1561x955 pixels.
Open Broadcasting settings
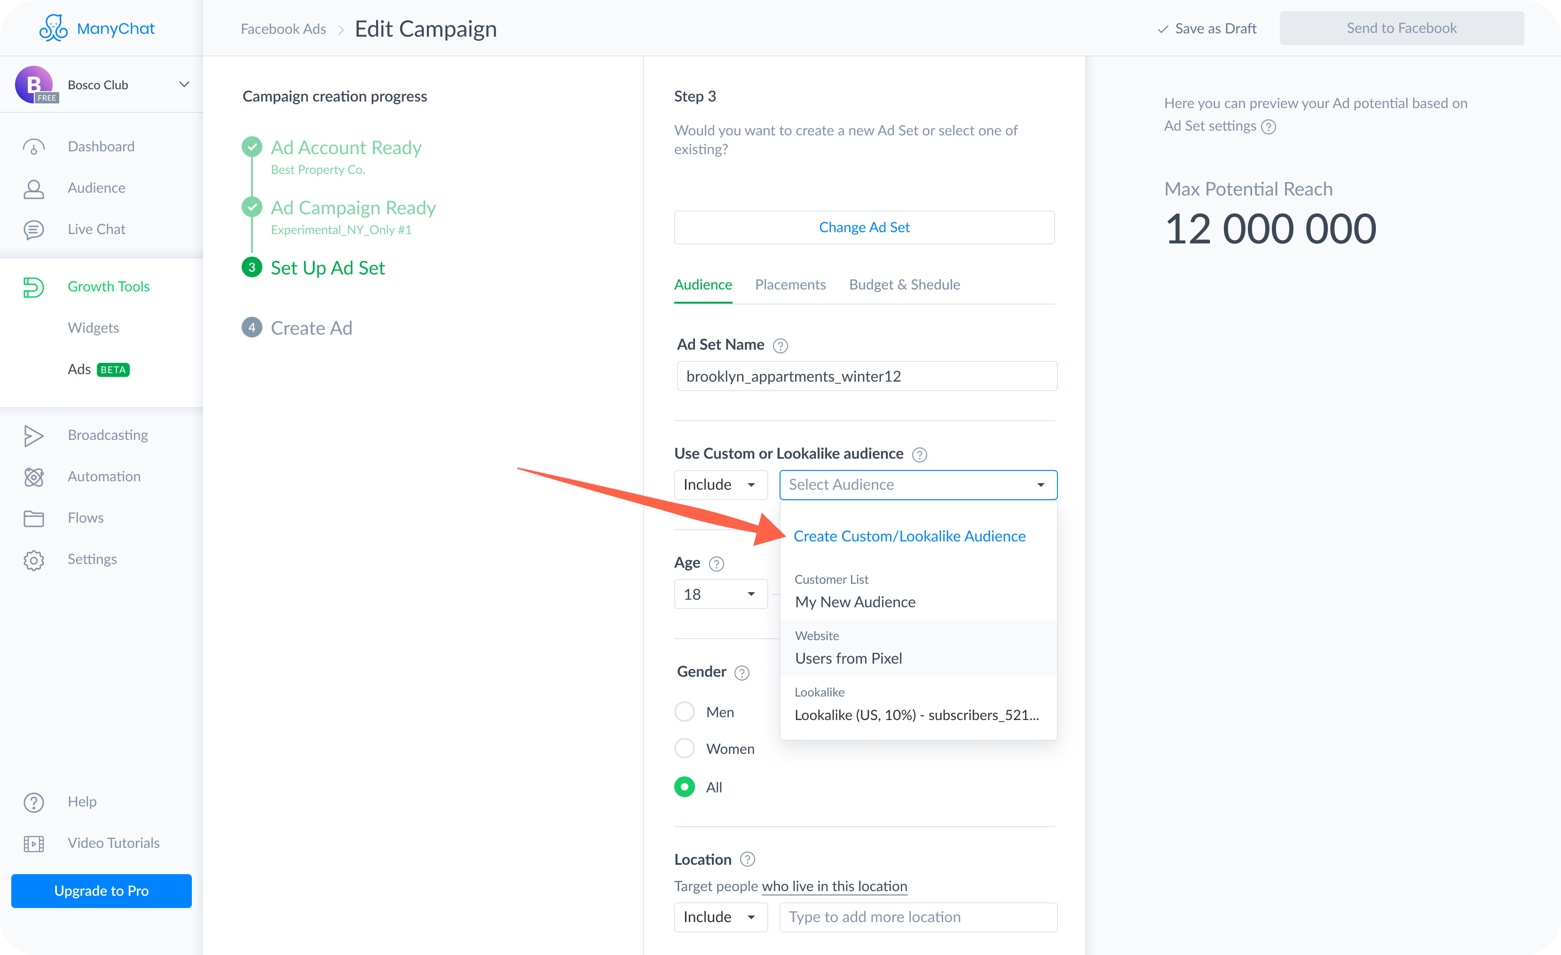107,435
